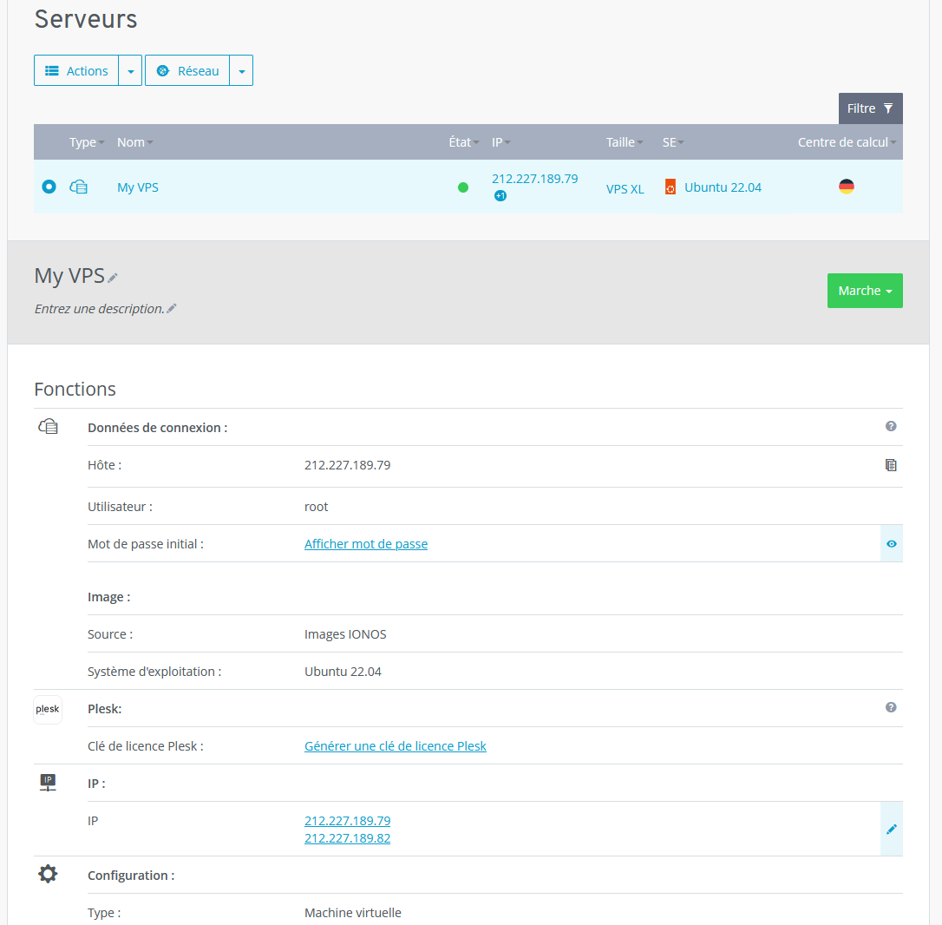Screen dimensions: 942x925
Task: Toggle password visibility eye icon
Action: [891, 543]
